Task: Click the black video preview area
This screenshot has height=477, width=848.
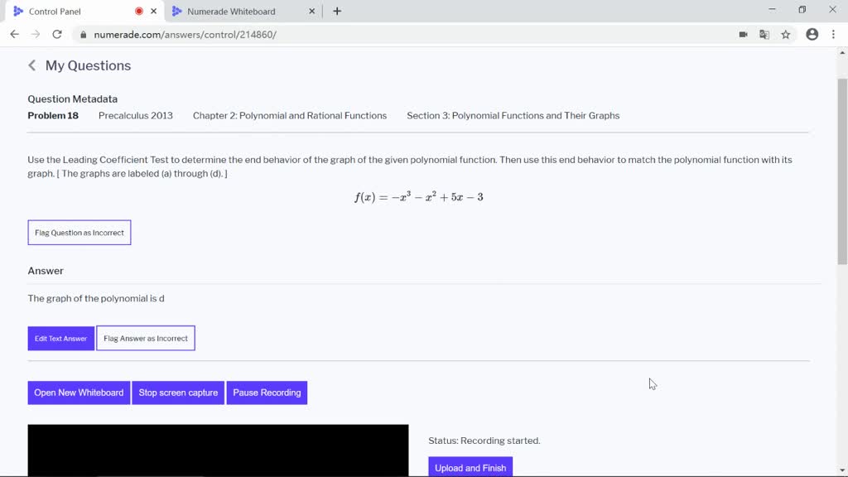Action: tap(217, 450)
